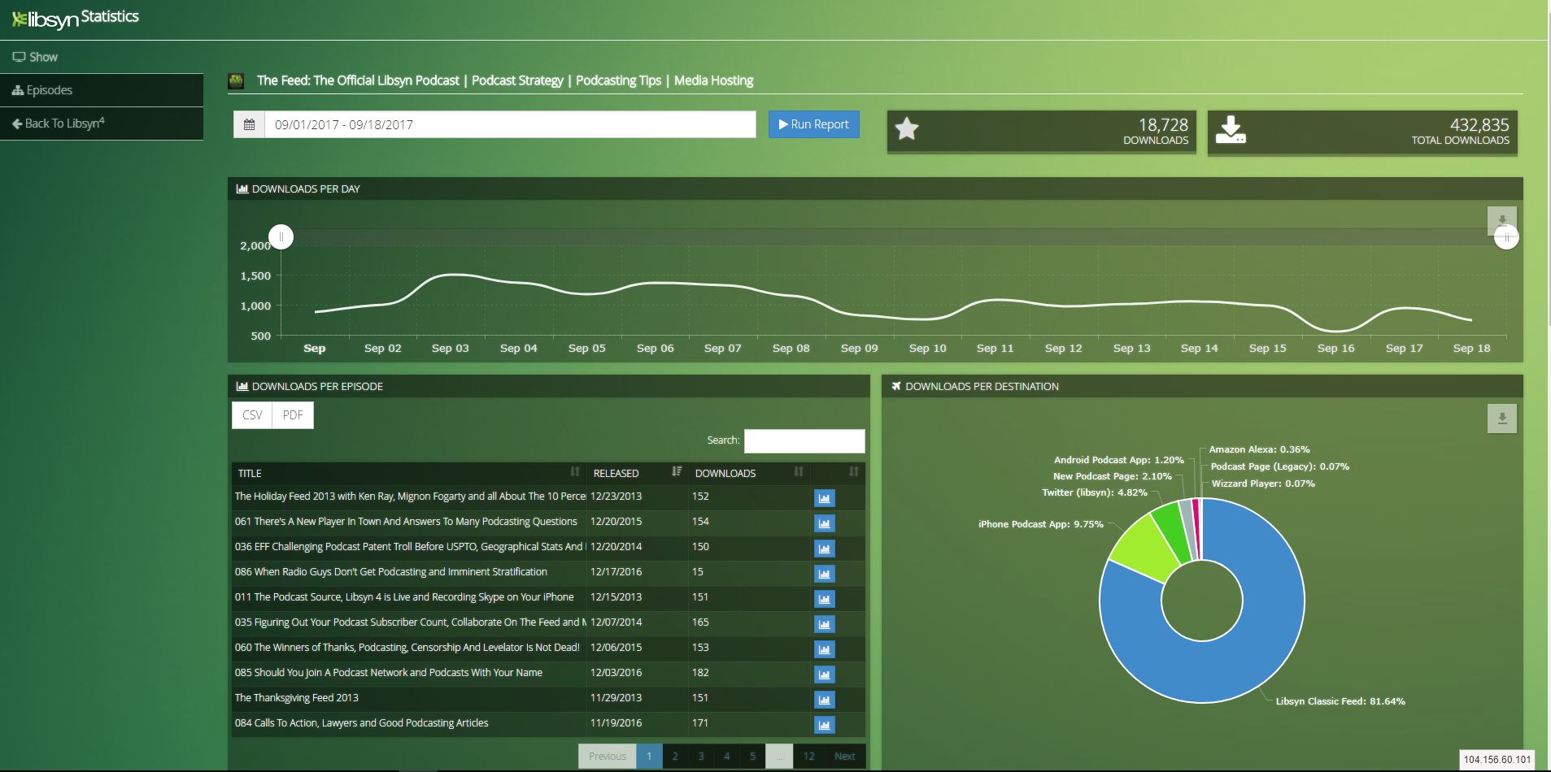Open the Episodes menu item
Screen dimensions: 1551x772
tap(102, 90)
